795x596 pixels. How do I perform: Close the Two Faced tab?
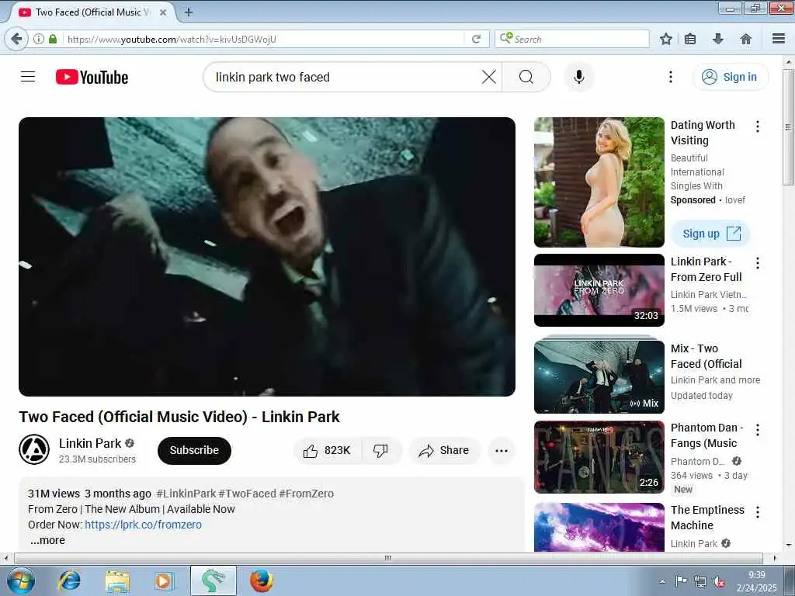(163, 12)
